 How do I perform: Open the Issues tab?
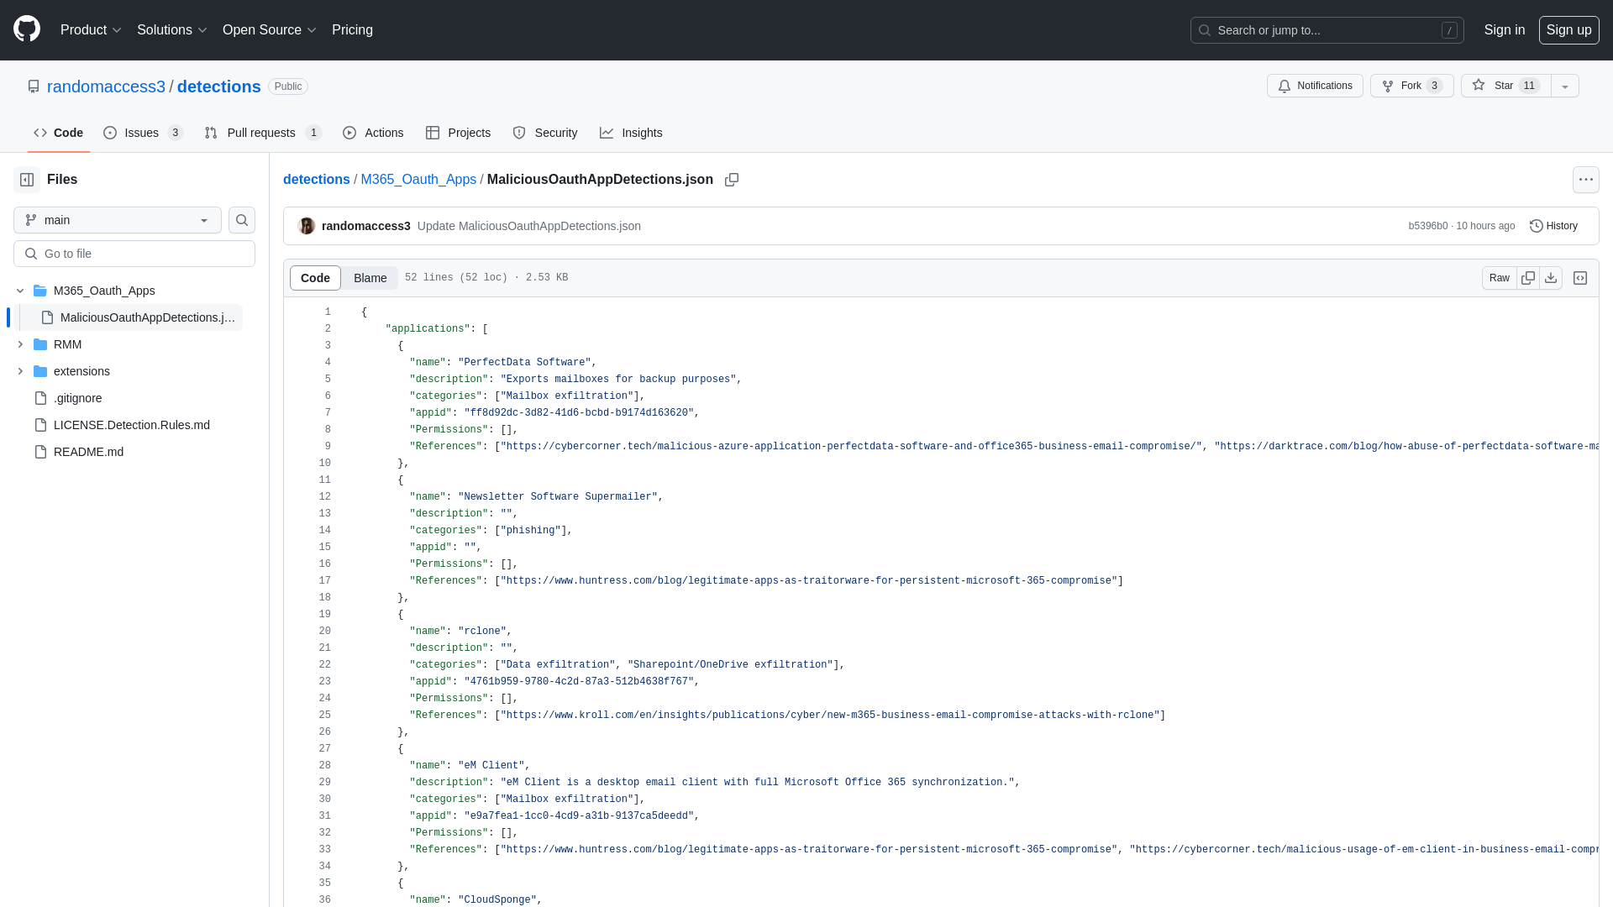(x=143, y=133)
